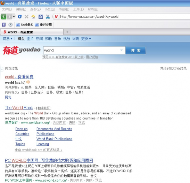This screenshot has height=183, width=190.
Task: Expand the search box suggestion dropdown arrow
Action: pos(122,50)
